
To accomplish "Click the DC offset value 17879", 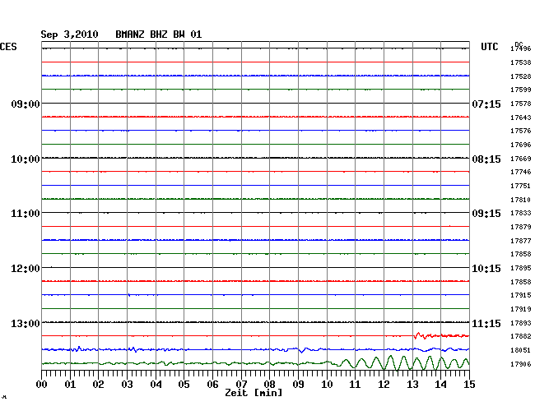I will click(x=521, y=227).
